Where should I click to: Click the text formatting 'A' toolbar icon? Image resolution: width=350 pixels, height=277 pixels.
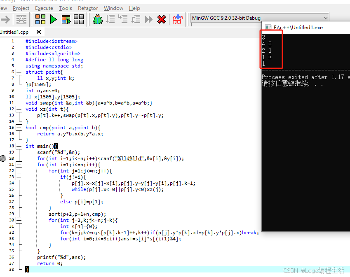point(21,19)
